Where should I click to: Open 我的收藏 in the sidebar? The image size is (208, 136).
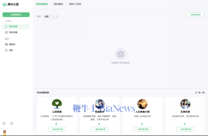16,32
